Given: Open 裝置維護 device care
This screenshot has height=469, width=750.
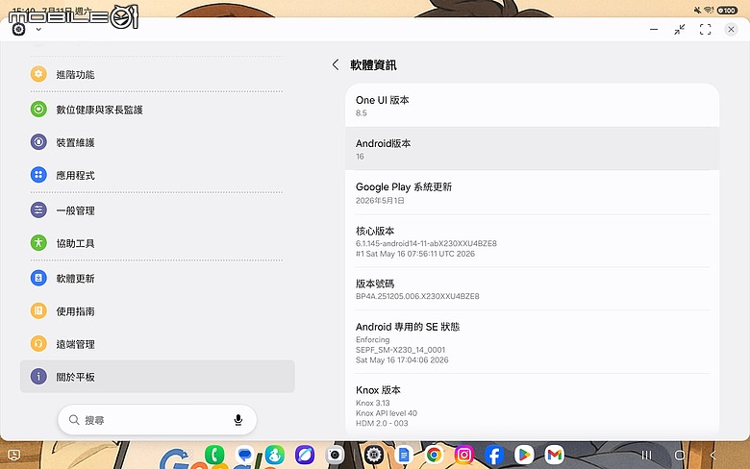Looking at the screenshot, I should click(157, 142).
